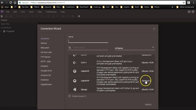Open Other bookmarks folder
This screenshot has height=110, width=196.
(x=185, y=7)
